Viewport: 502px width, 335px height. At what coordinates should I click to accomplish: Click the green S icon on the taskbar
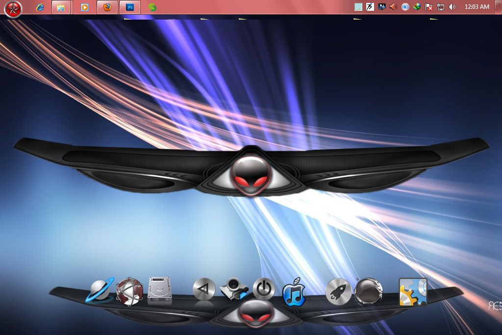click(x=152, y=7)
